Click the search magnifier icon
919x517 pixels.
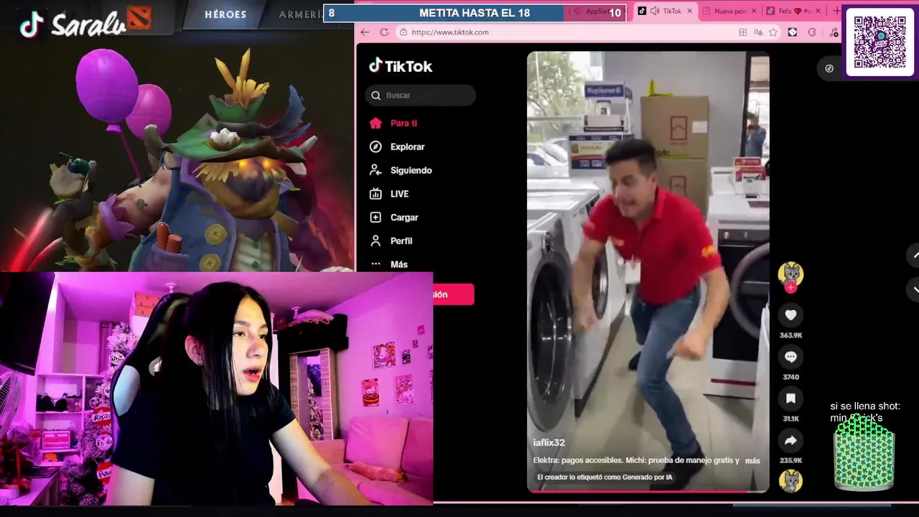pos(376,96)
